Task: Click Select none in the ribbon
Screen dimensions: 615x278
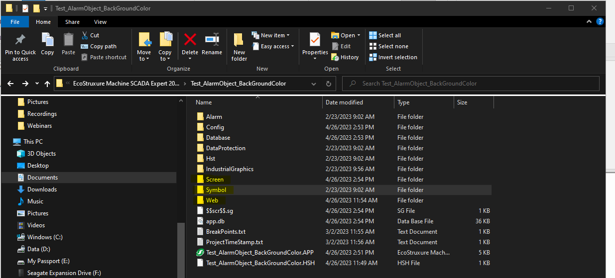Action: (x=388, y=46)
